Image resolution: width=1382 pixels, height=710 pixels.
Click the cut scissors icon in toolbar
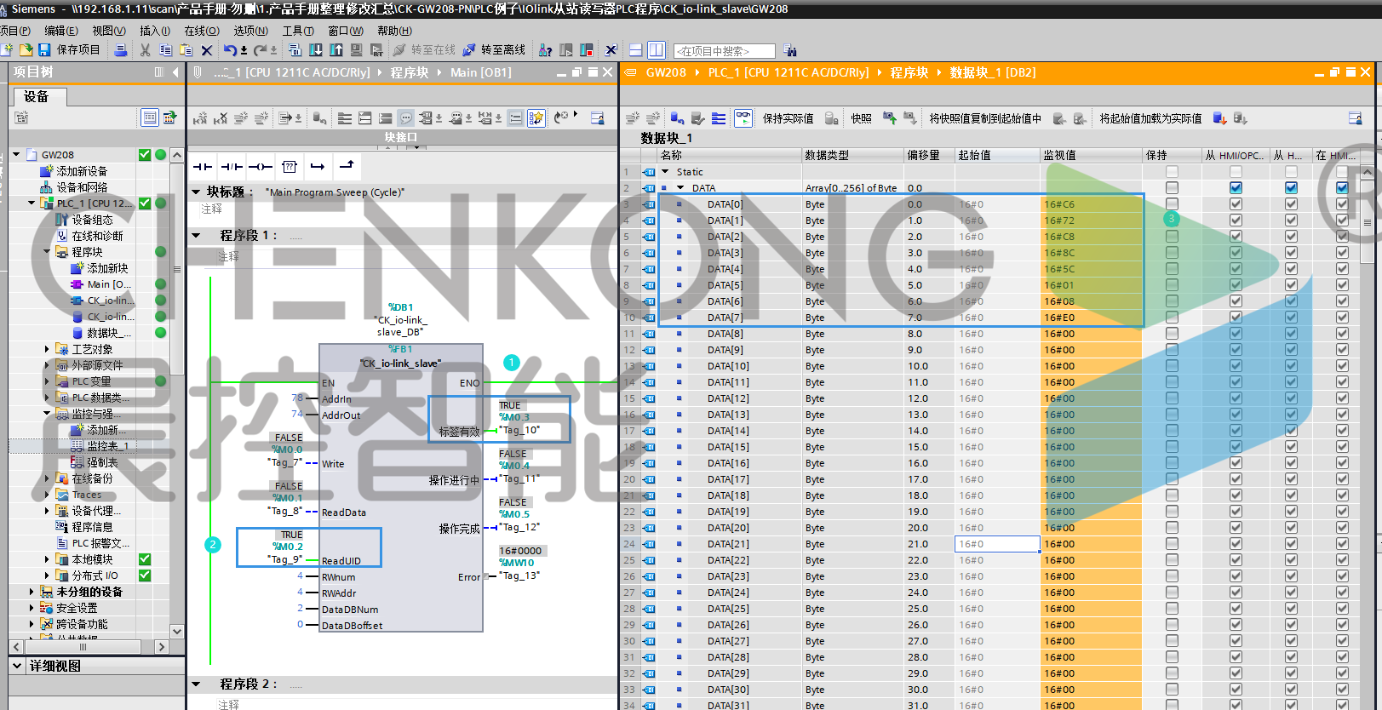tap(145, 50)
